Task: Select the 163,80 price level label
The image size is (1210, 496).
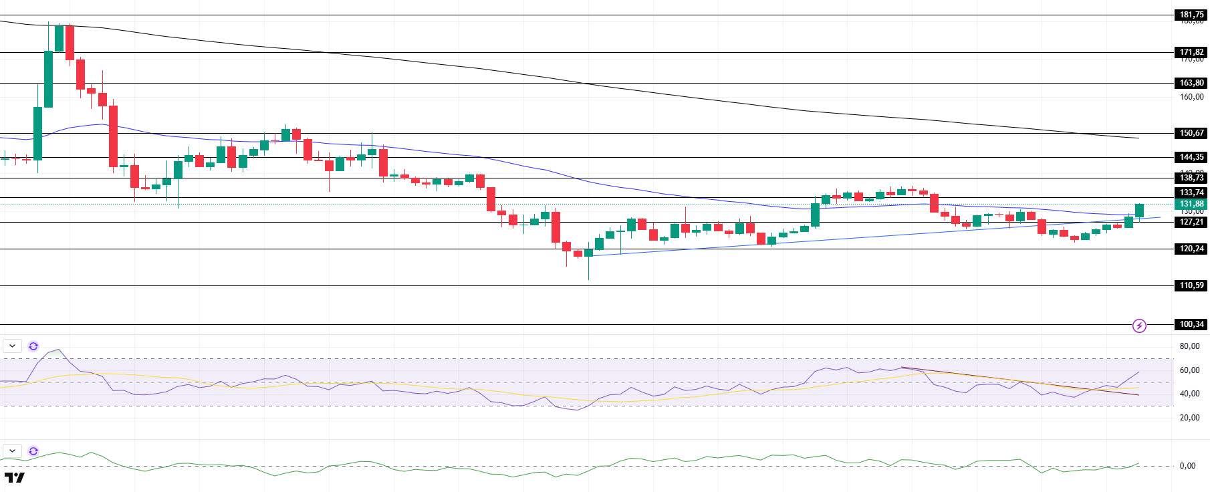Action: coord(1191,84)
